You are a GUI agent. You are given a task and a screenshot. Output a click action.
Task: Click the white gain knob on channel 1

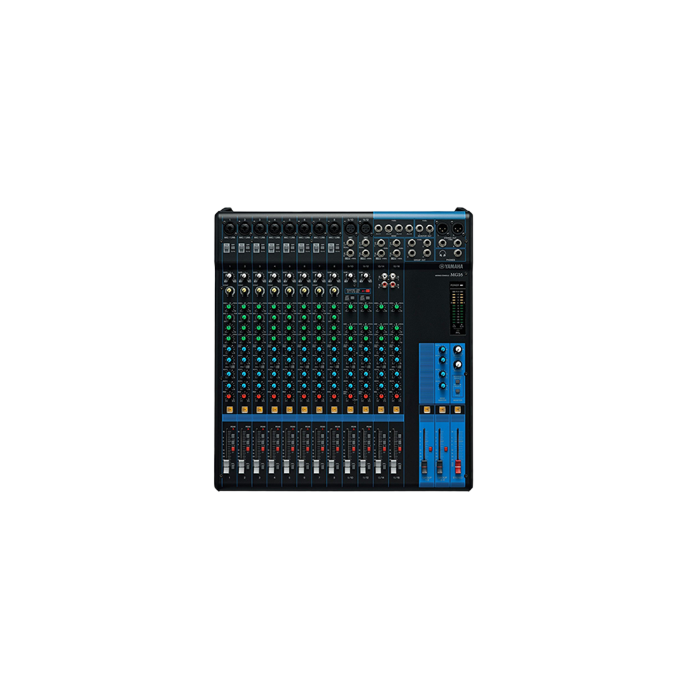229,277
